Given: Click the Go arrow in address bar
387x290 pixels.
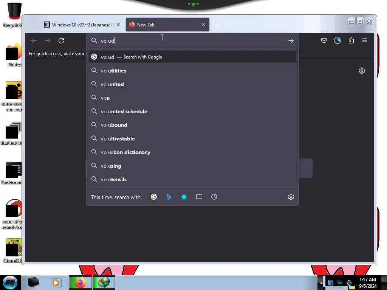Looking at the screenshot, I should [x=291, y=41].
